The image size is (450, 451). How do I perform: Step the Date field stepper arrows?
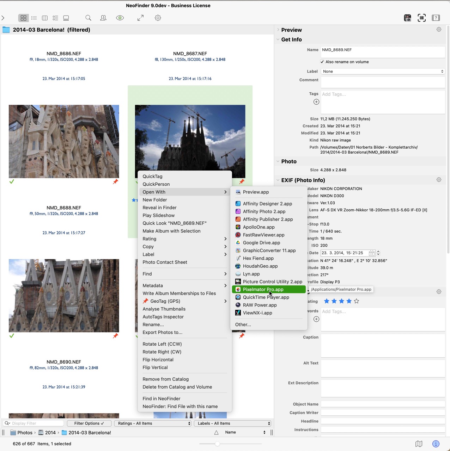[378, 253]
